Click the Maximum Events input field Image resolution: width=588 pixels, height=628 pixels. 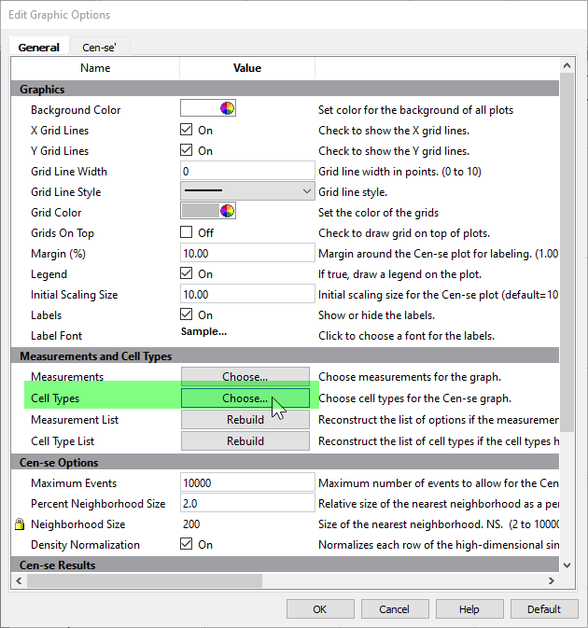point(247,482)
